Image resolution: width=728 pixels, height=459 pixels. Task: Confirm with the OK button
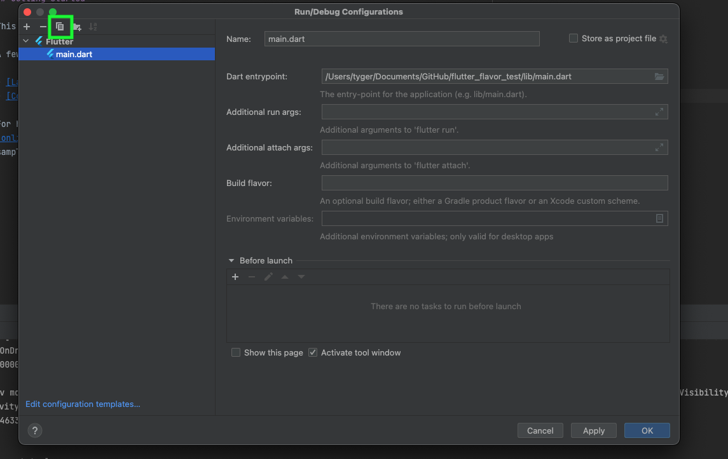647,430
